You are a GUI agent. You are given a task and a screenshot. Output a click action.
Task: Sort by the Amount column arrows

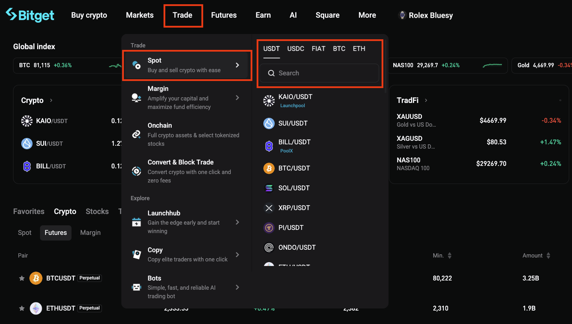tap(548, 255)
